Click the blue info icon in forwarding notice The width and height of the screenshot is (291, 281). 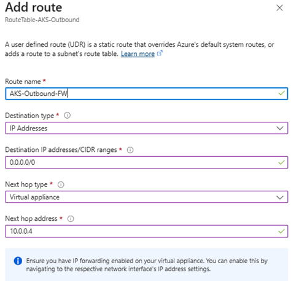click(x=18, y=261)
